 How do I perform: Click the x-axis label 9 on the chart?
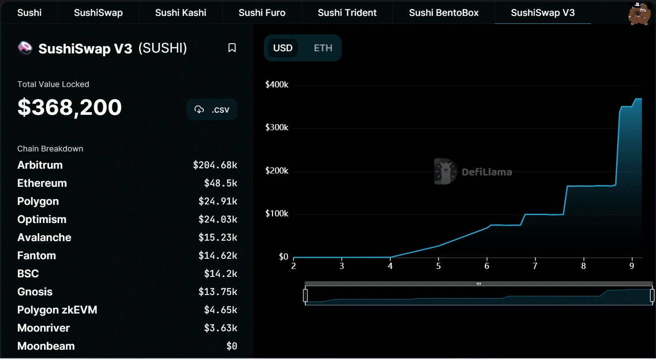pos(632,266)
